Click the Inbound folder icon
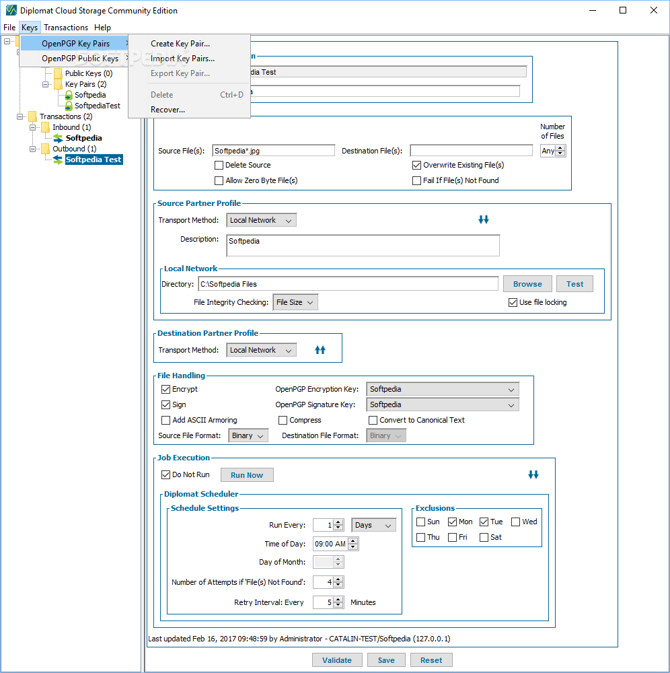Viewport: 670px width, 673px height. click(x=46, y=127)
